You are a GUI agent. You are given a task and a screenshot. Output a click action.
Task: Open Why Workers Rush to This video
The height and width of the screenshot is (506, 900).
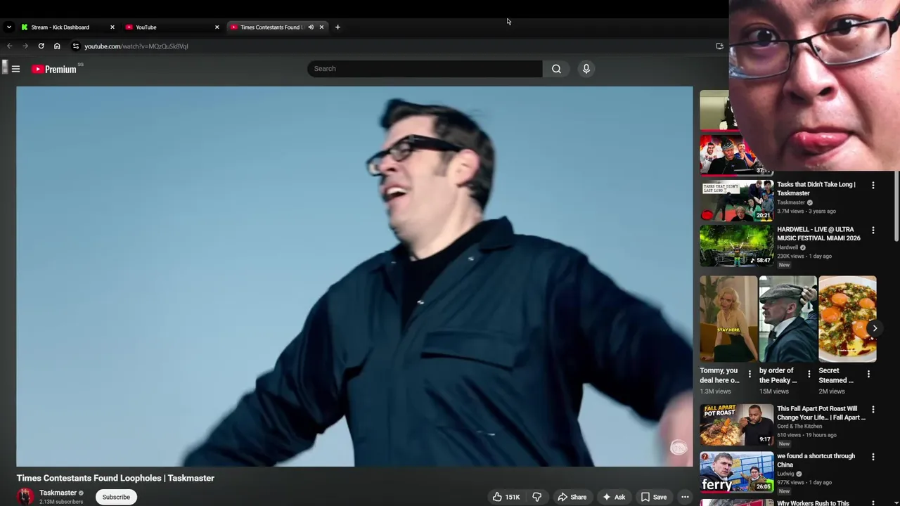pos(813,503)
